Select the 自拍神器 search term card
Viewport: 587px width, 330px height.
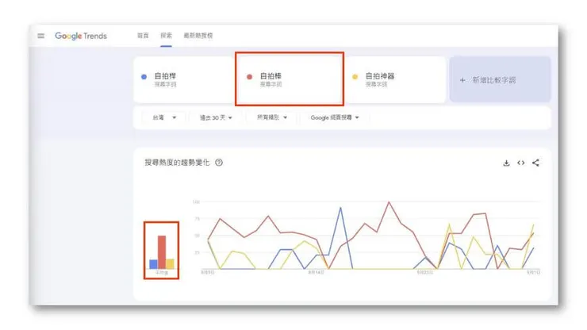395,79
